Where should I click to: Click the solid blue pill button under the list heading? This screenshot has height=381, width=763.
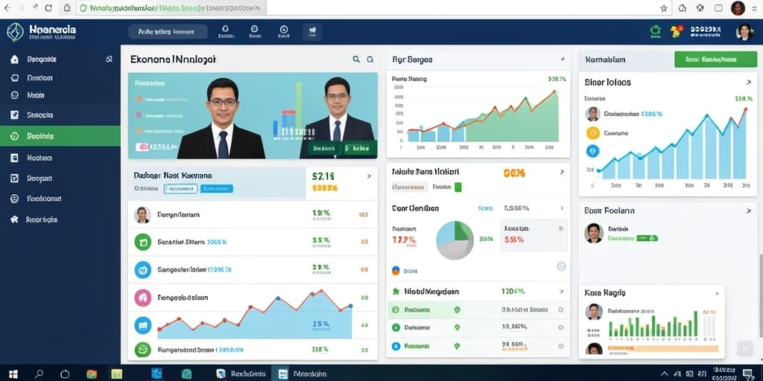click(217, 188)
